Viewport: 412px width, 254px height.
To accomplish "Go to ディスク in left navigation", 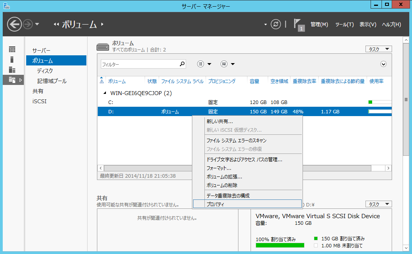I will coord(45,71).
